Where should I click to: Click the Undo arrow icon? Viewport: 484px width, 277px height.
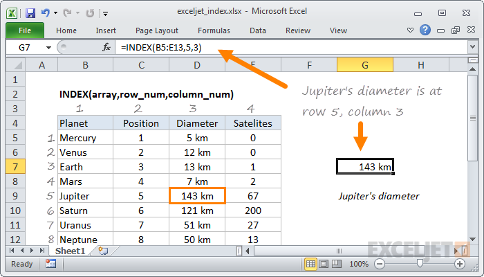46,12
